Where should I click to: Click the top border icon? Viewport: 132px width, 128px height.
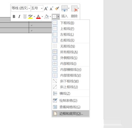(55, 29)
